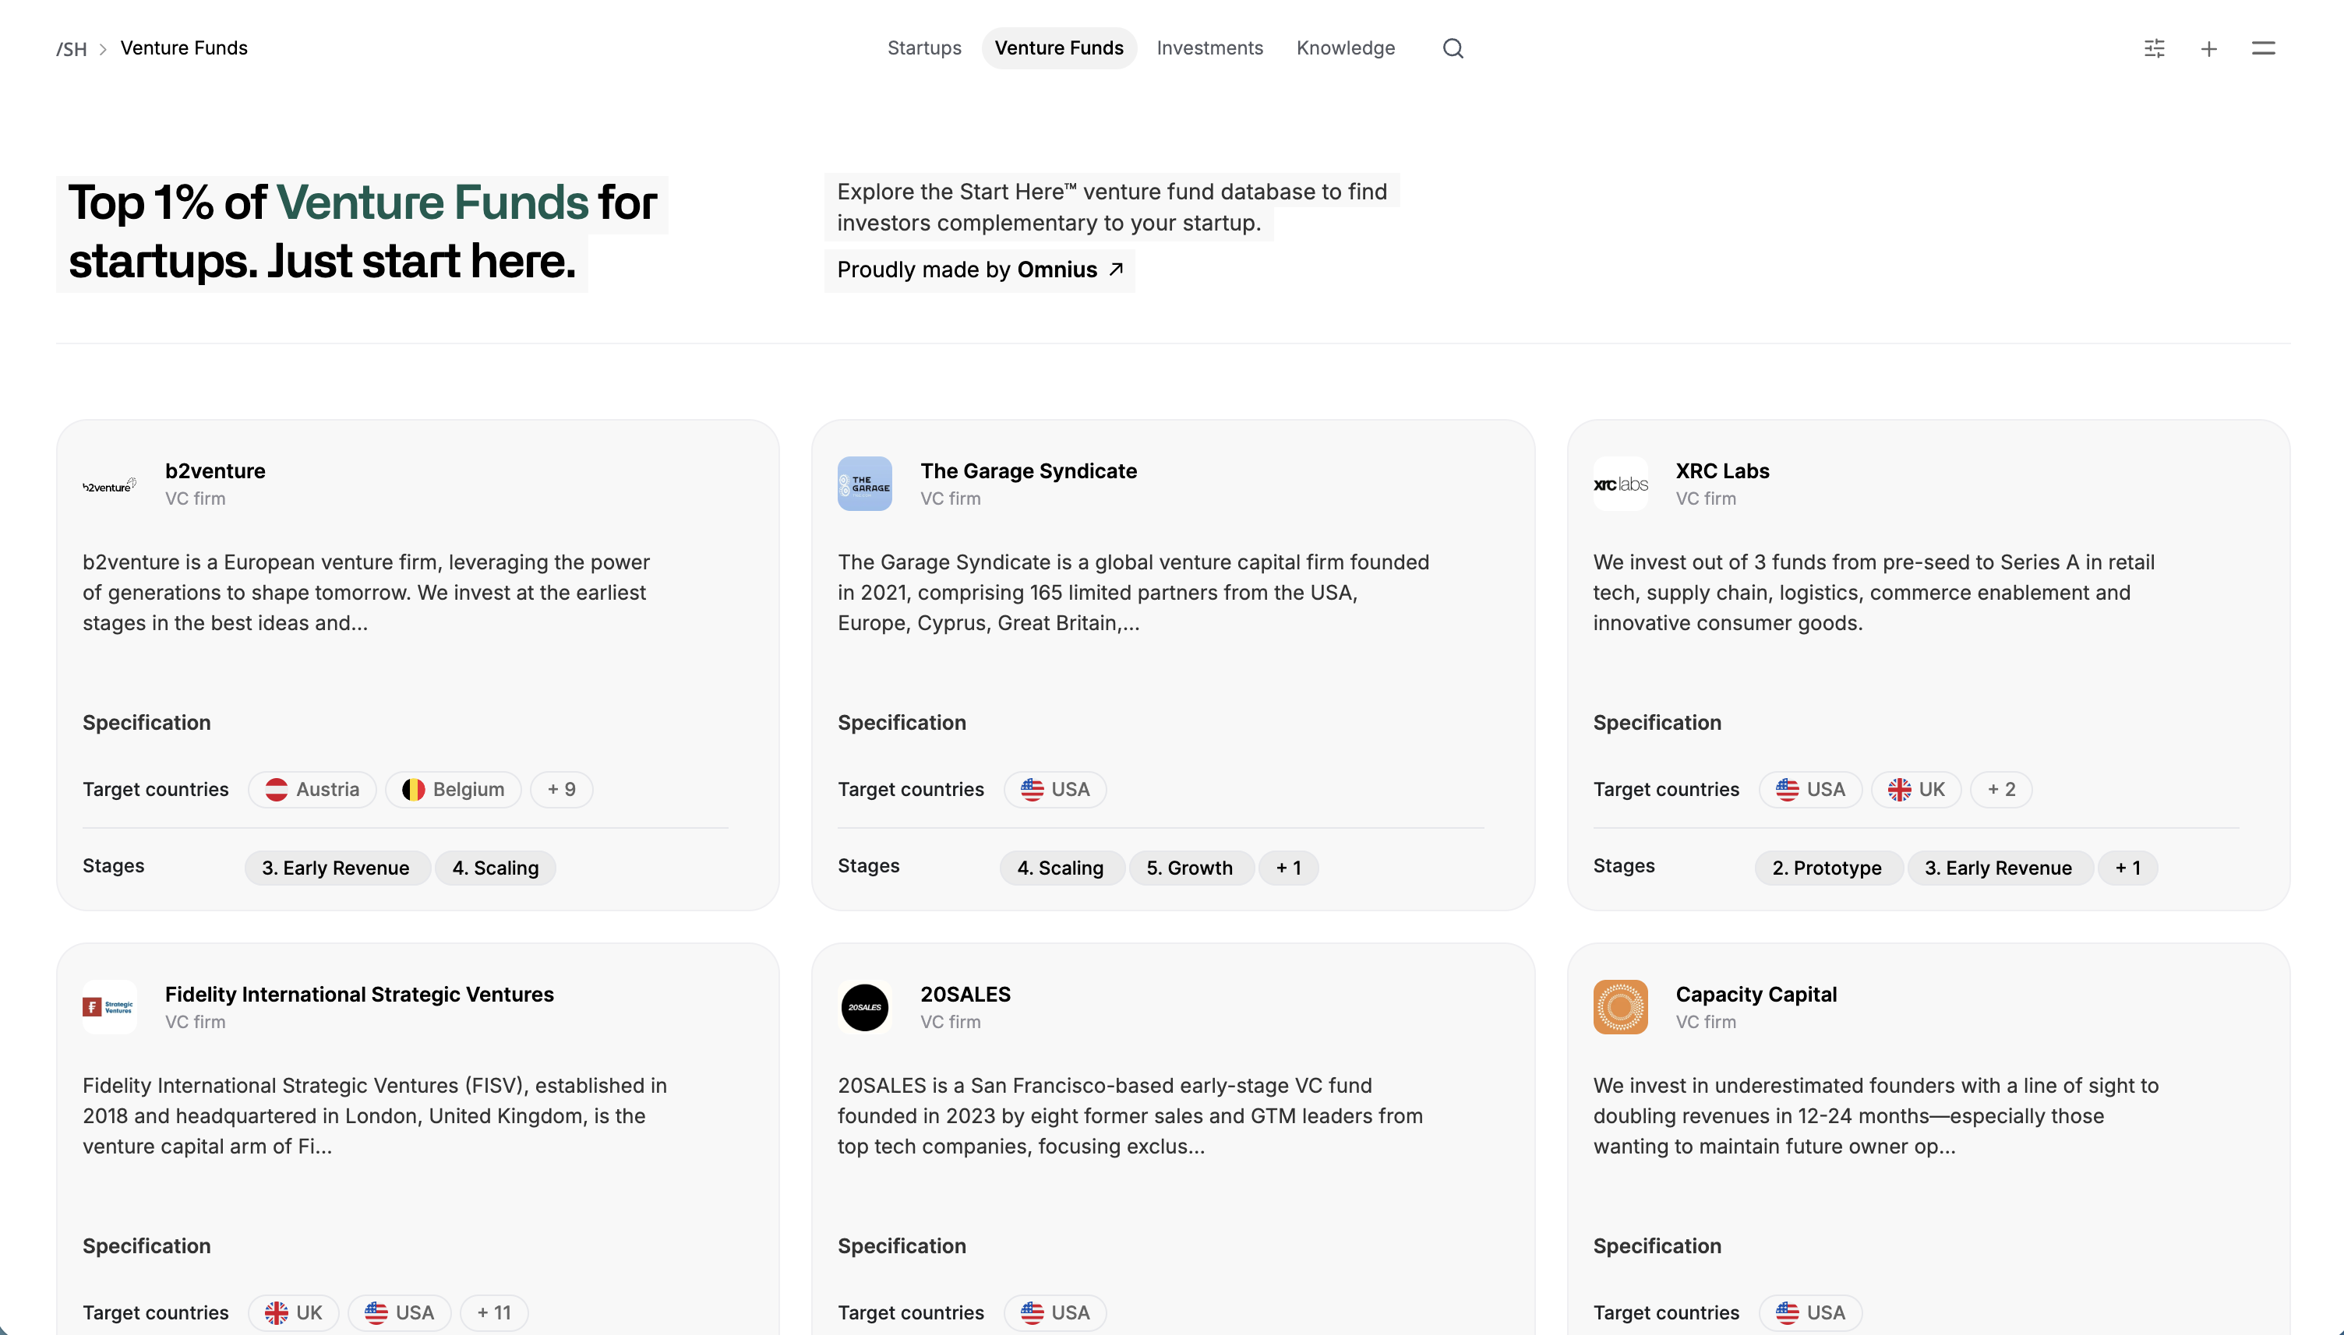Image resolution: width=2344 pixels, height=1335 pixels.
Task: Click the XRC Labs logo
Action: pos(1619,484)
